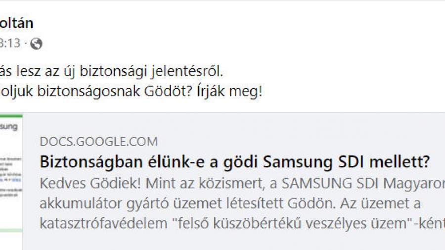The image size is (445, 250).
Task: Click the small blue link inside the thumbnail
Action: [17, 180]
